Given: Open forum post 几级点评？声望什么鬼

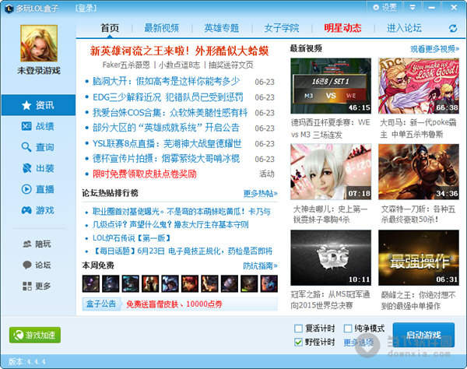Looking at the screenshot, I should tap(170, 224).
